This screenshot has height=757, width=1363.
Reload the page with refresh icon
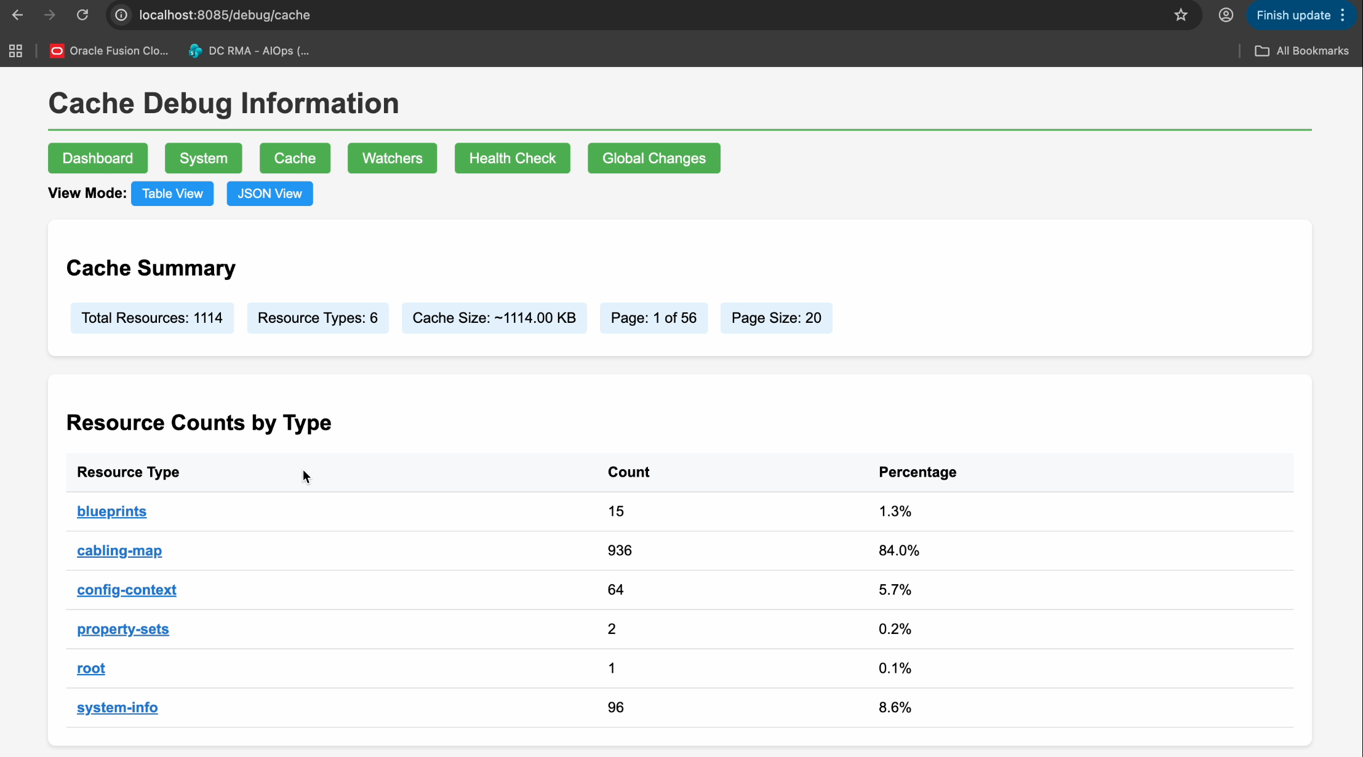click(82, 15)
